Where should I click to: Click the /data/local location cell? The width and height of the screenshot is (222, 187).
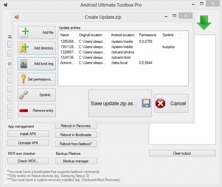(119, 63)
